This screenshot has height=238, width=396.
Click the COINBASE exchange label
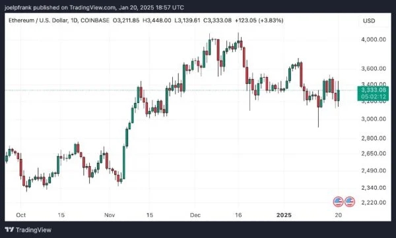pyautogui.click(x=94, y=20)
